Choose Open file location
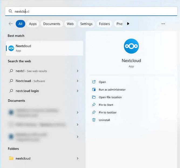This screenshot has width=180, height=168. [110, 97]
